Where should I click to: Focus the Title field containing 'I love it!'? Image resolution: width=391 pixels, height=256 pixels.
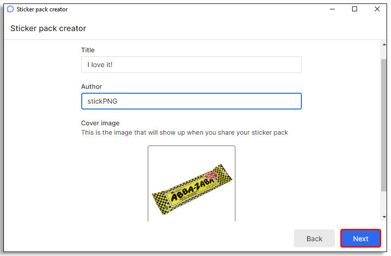tap(191, 65)
